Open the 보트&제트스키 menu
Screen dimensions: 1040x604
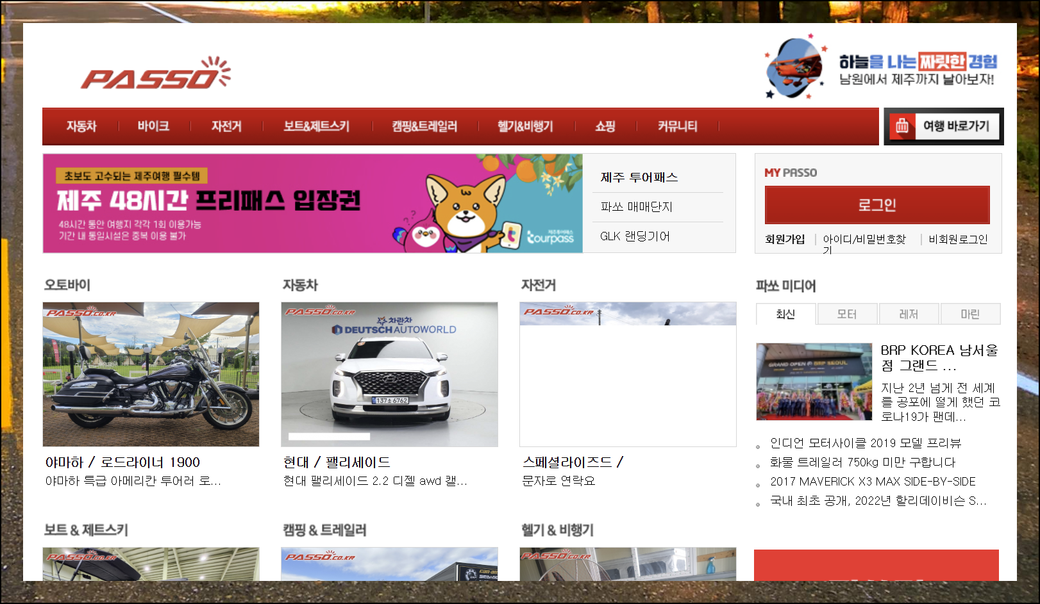click(317, 126)
